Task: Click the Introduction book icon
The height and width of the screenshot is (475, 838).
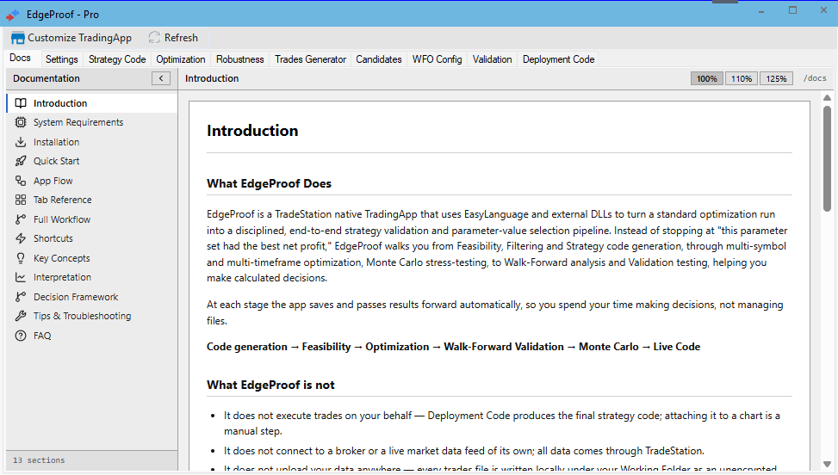Action: tap(21, 103)
